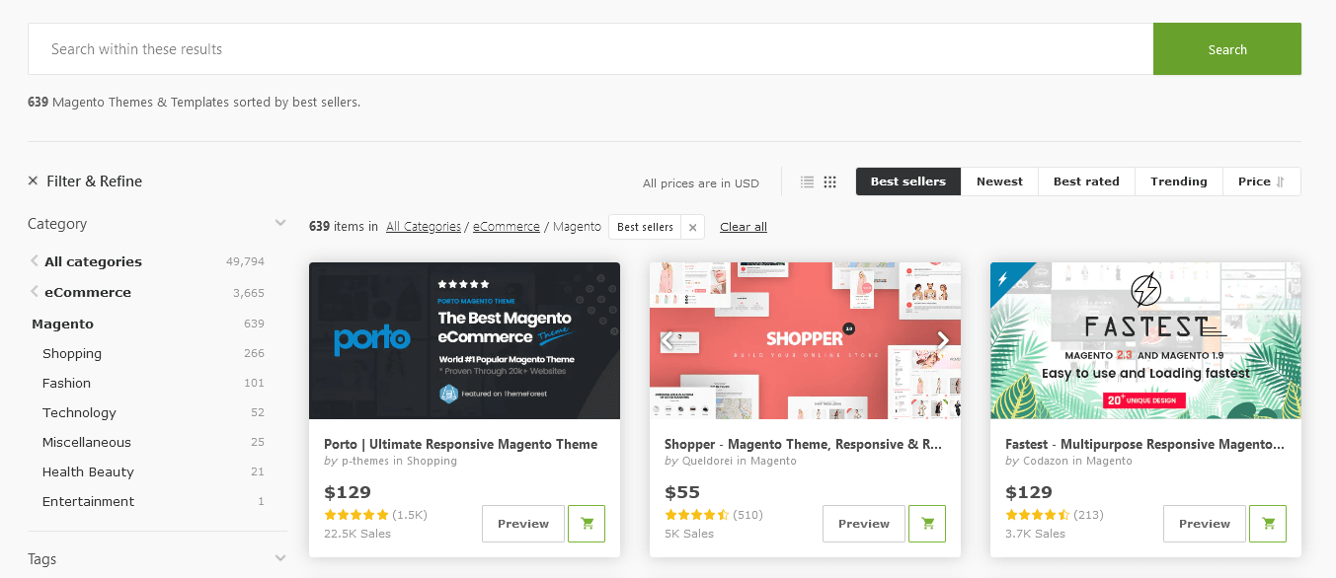Add Fastest theme to cart

[x=1268, y=523]
